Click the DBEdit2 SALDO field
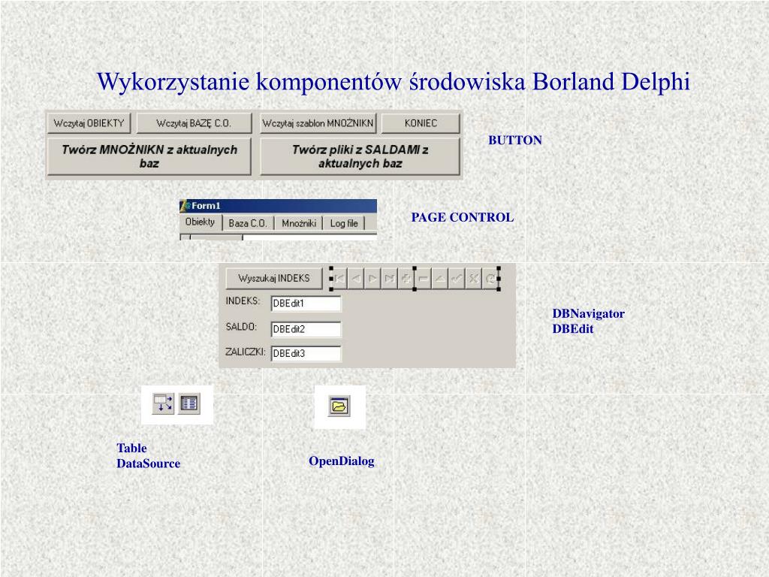The height and width of the screenshot is (577, 769). click(x=306, y=329)
